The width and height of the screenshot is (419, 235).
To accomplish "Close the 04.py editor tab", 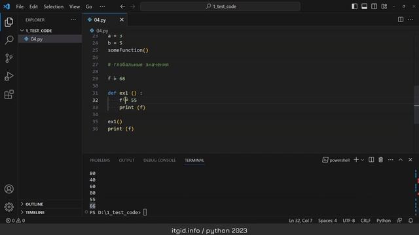I will click(122, 20).
